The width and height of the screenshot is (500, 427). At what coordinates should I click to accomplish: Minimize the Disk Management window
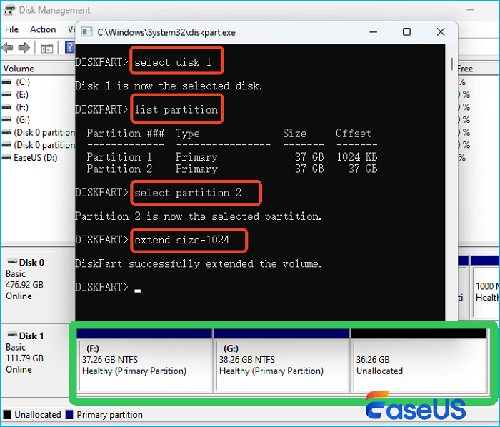(x=470, y=10)
